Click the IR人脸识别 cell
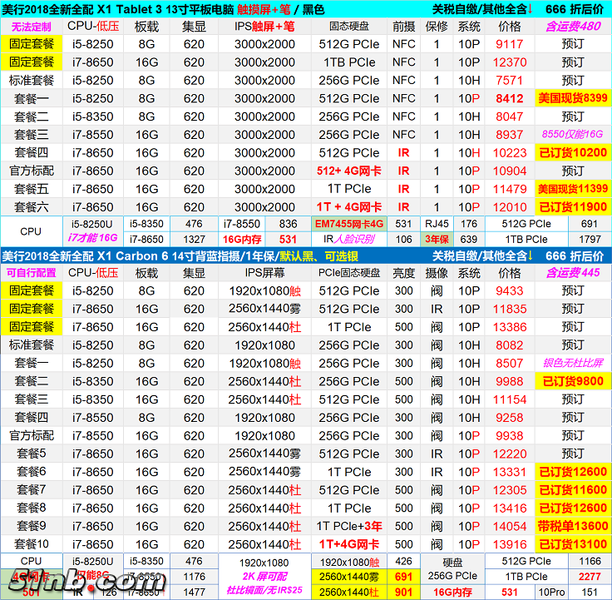 [x=349, y=240]
